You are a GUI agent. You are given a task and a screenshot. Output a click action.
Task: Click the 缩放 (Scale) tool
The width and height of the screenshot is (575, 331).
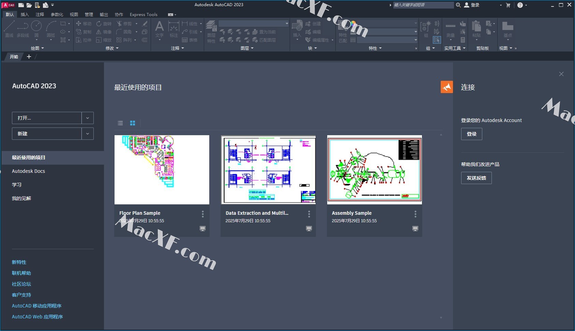pyautogui.click(x=104, y=40)
